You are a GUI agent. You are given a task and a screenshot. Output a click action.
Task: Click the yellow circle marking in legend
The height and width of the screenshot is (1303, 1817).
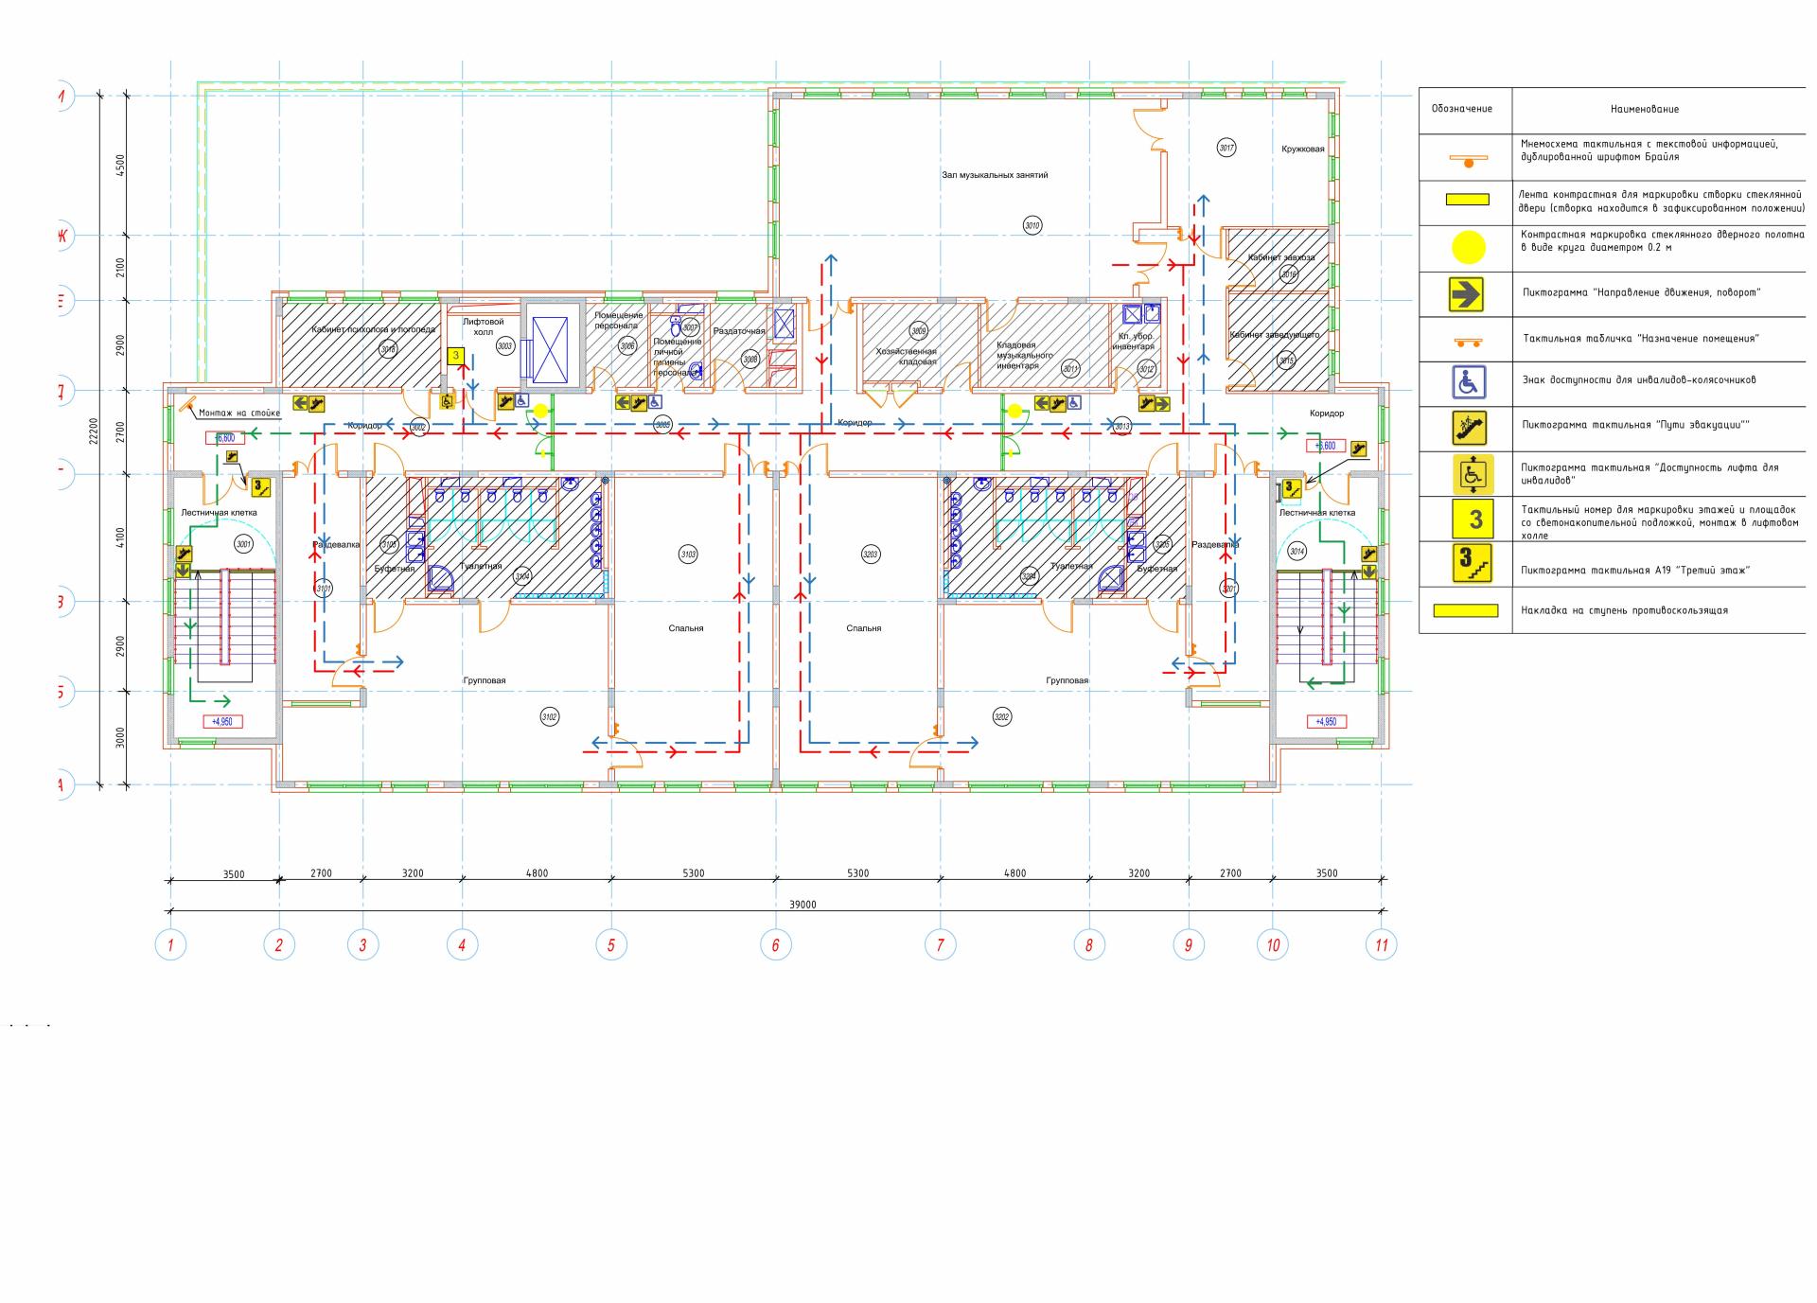coord(1469,248)
